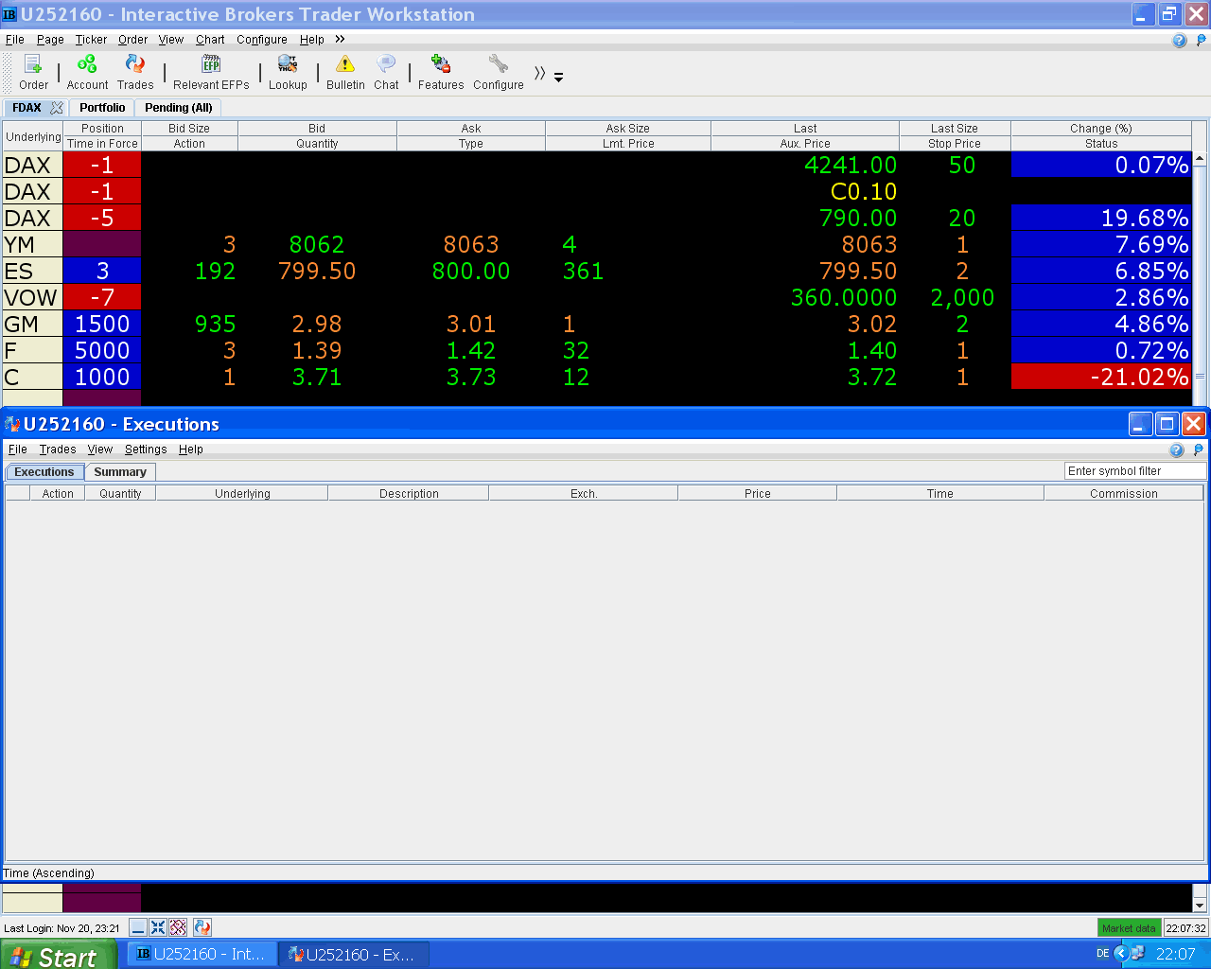Click the Enter symbol filter field
Screen dimensions: 1211x969
(x=1135, y=471)
